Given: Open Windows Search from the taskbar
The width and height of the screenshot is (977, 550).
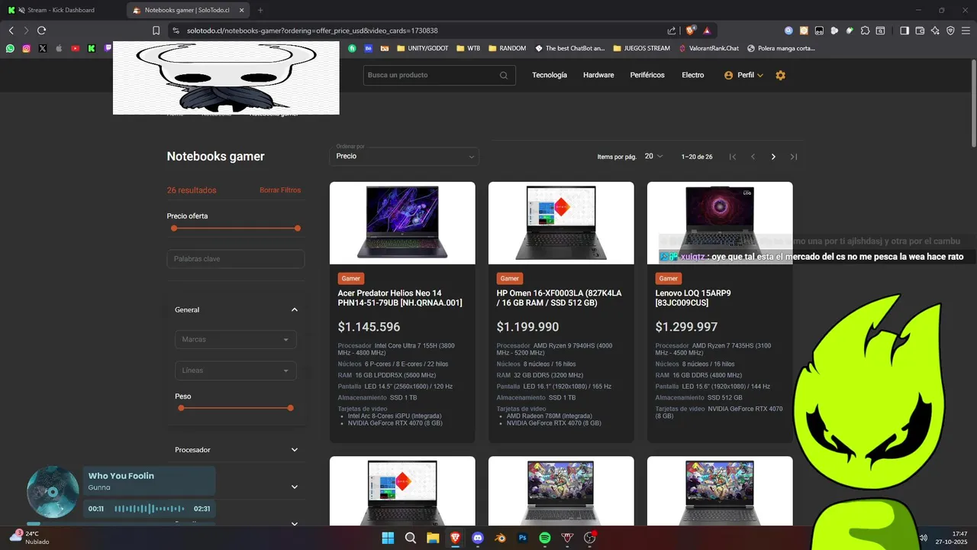Looking at the screenshot, I should [x=411, y=538].
